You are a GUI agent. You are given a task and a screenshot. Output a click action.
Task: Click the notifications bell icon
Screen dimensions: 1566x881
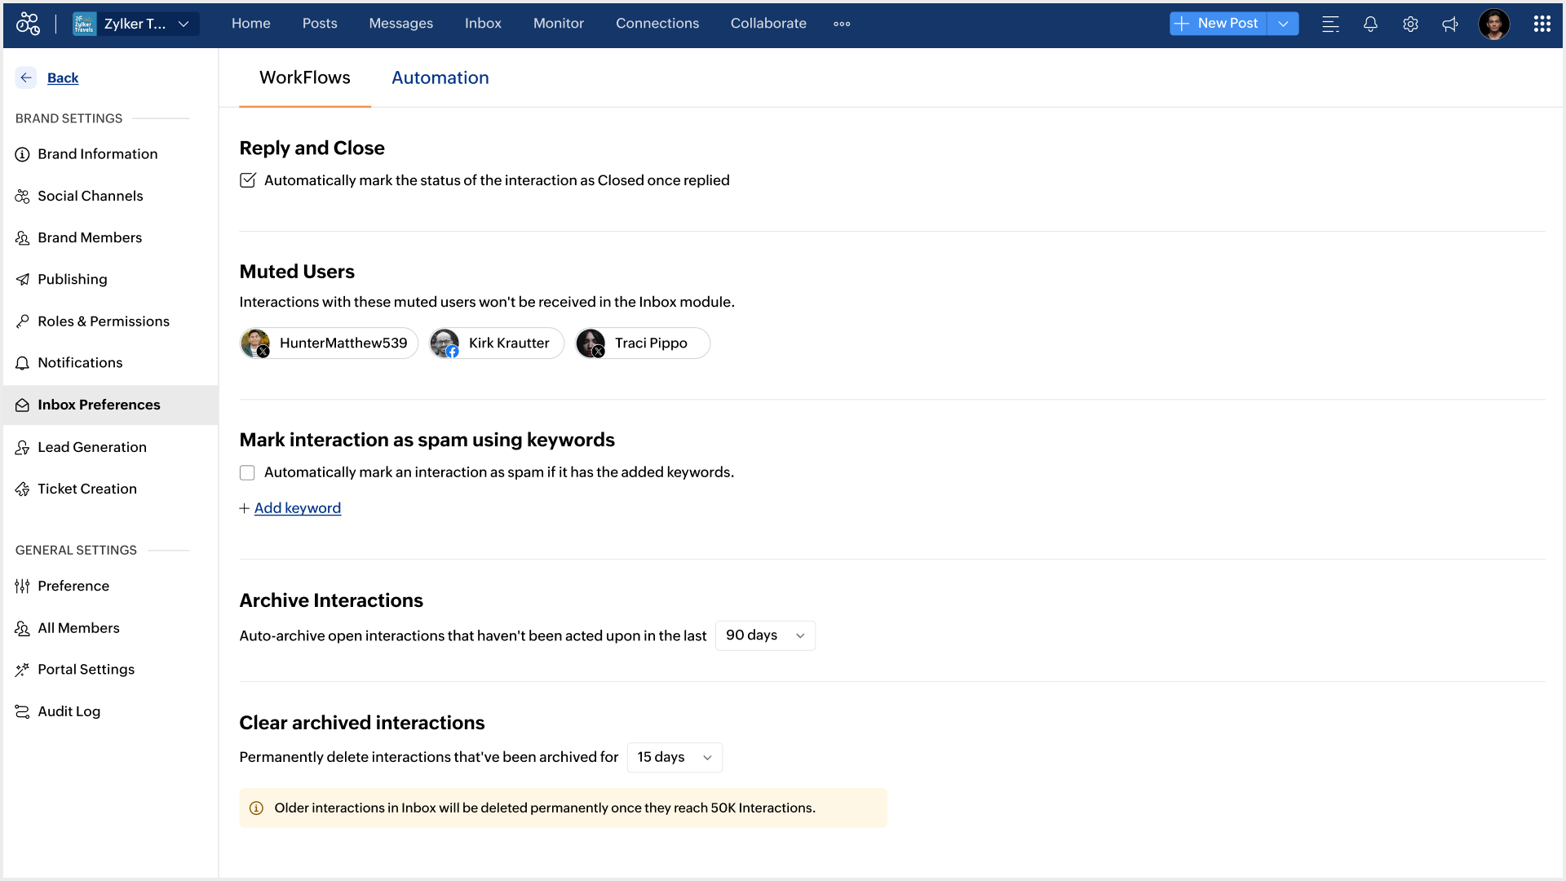1370,24
